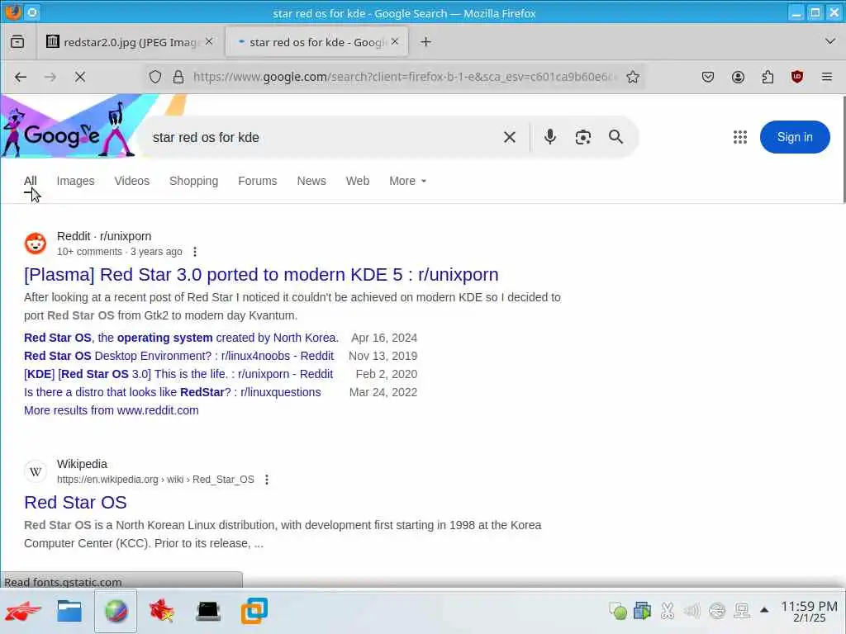Click the uBlock Origin shield icon
Screen dimensions: 846x634
click(797, 77)
